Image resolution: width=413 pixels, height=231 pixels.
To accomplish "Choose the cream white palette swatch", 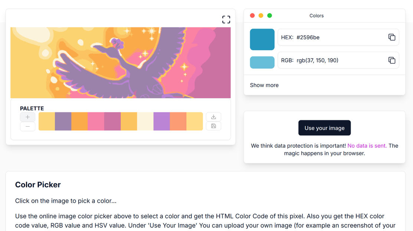I will (145, 121).
